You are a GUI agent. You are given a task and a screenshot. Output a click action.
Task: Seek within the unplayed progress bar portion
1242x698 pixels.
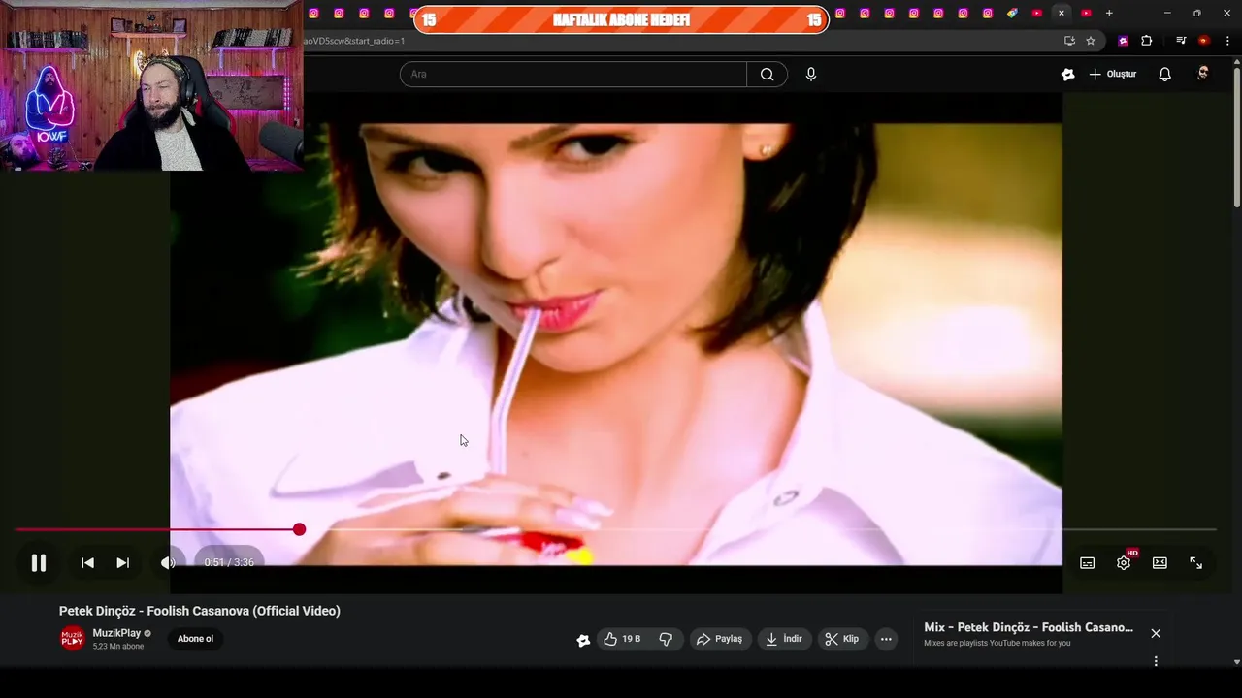point(757,529)
